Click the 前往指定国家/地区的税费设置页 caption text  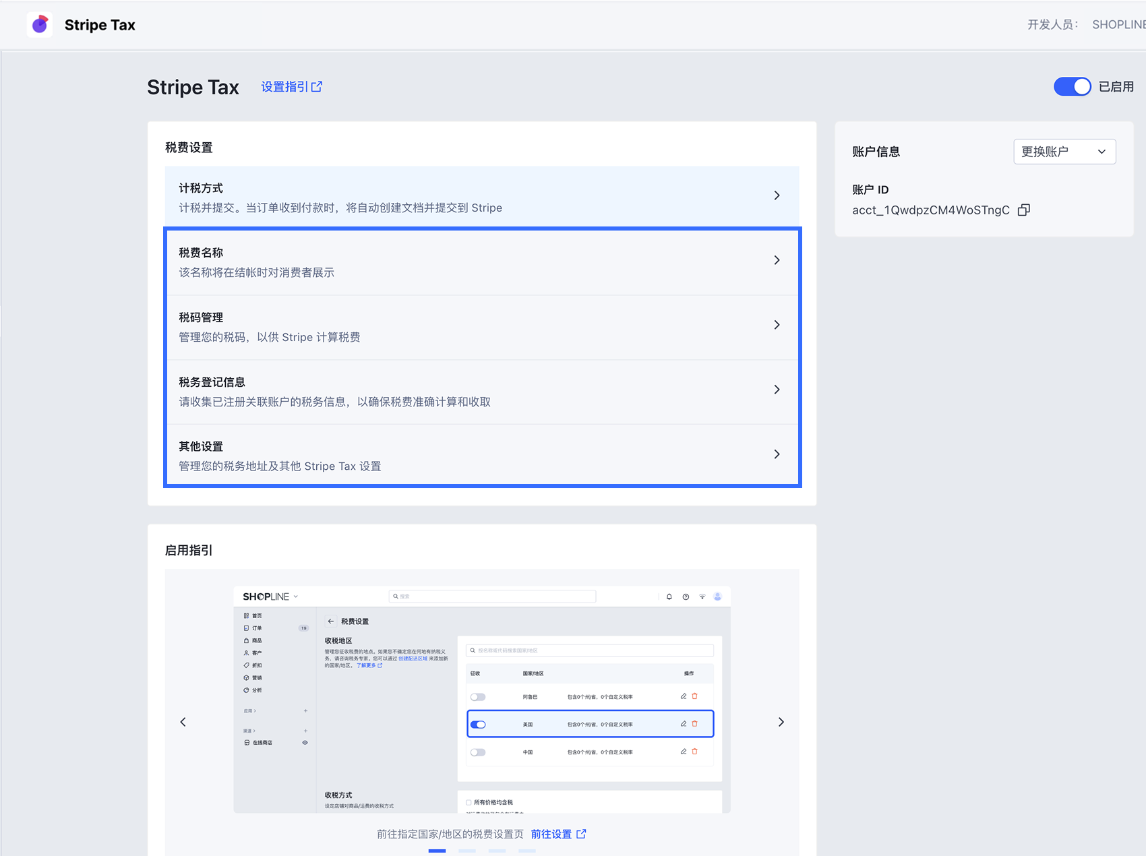[x=450, y=834]
